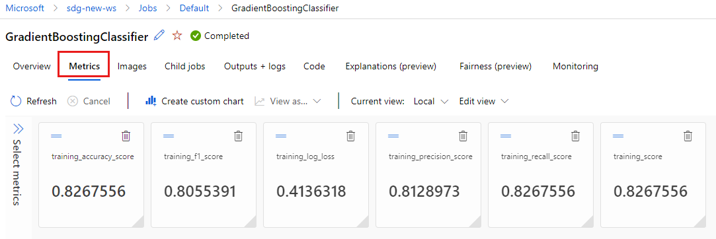
Task: Click the Create custom chart bar icon
Action: pyautogui.click(x=151, y=101)
